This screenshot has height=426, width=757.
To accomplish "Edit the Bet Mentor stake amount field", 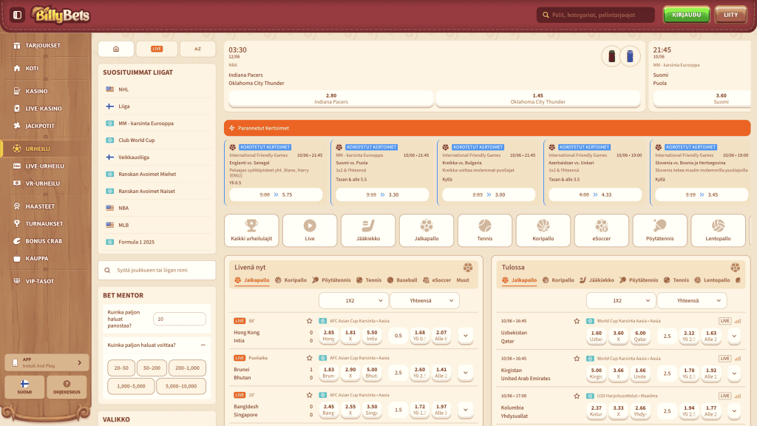I will pos(180,319).
